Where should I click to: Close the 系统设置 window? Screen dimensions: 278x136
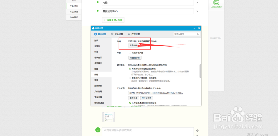(x=199, y=28)
